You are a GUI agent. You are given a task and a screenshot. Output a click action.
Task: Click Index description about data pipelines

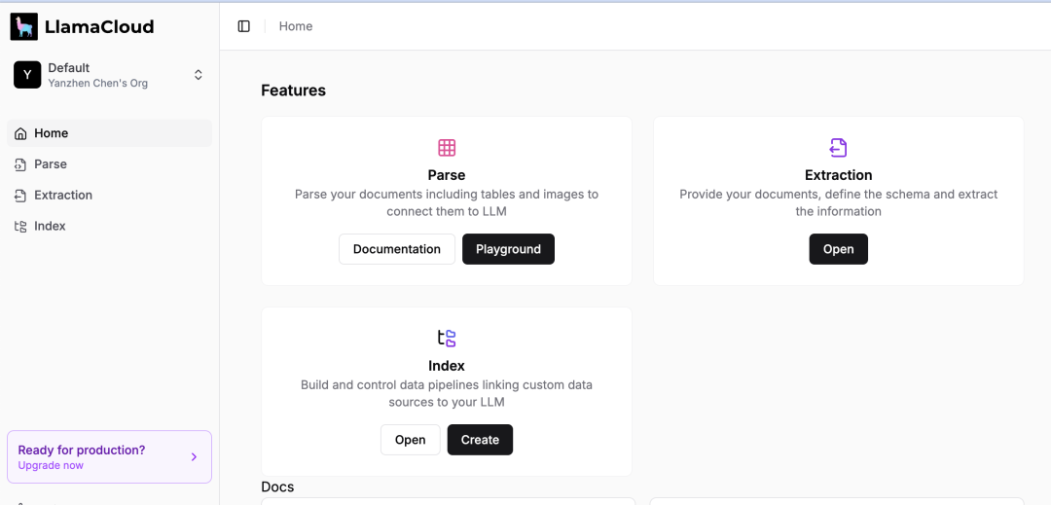pyautogui.click(x=447, y=394)
